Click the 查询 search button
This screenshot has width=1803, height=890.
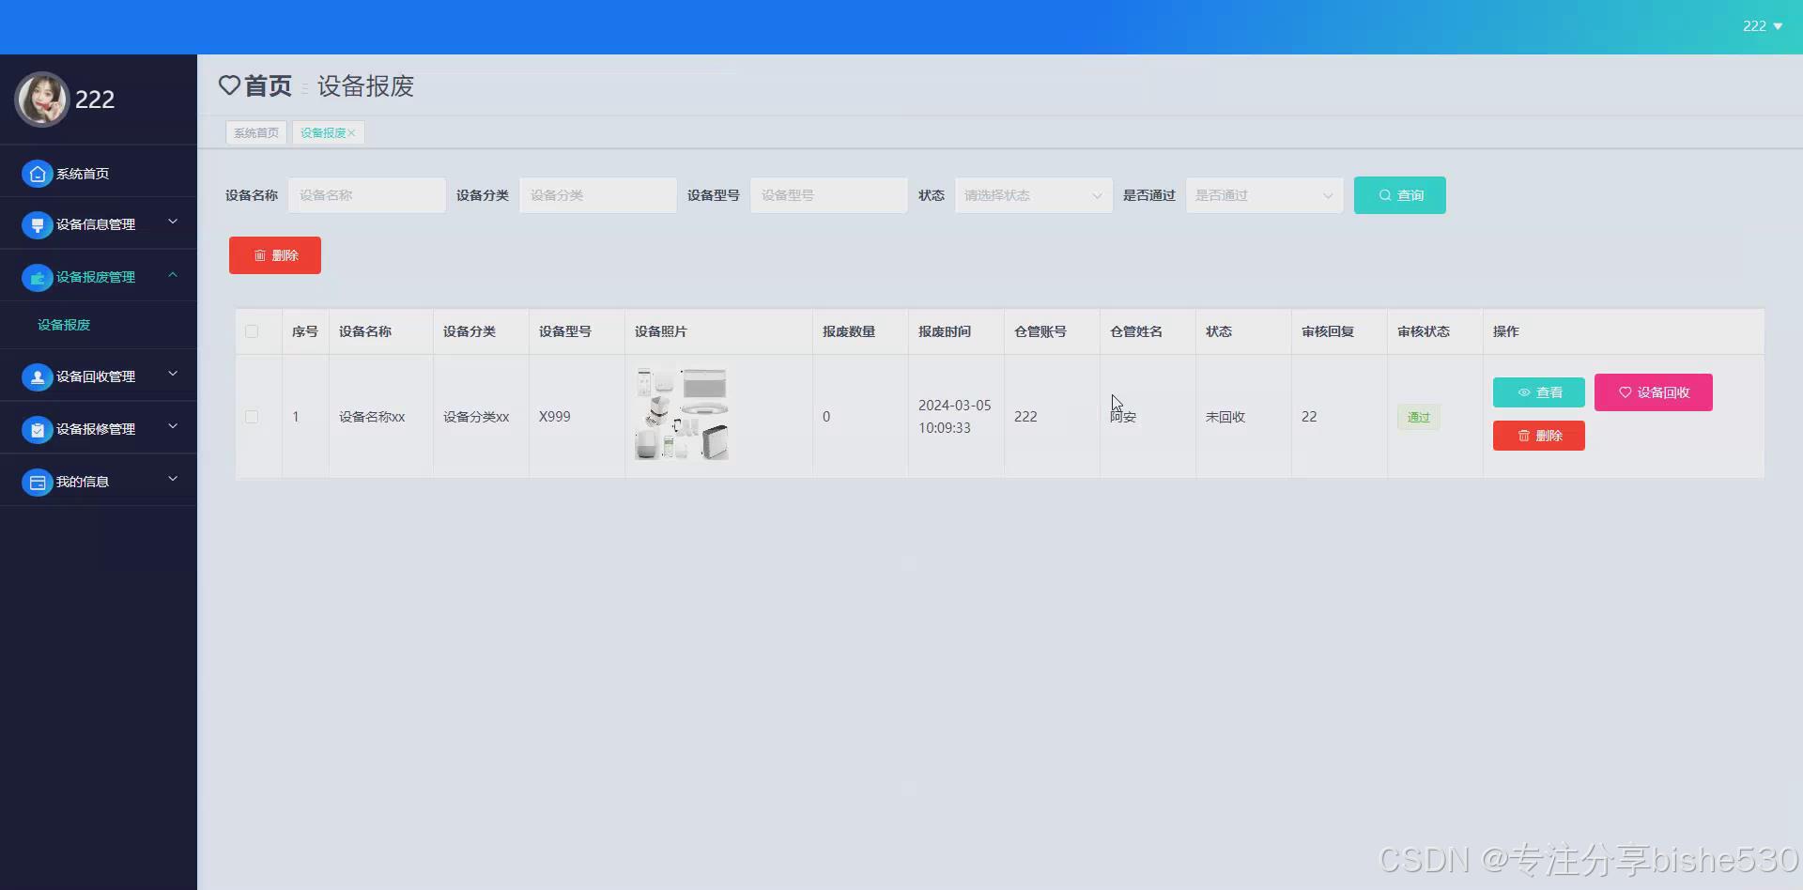[1399, 195]
